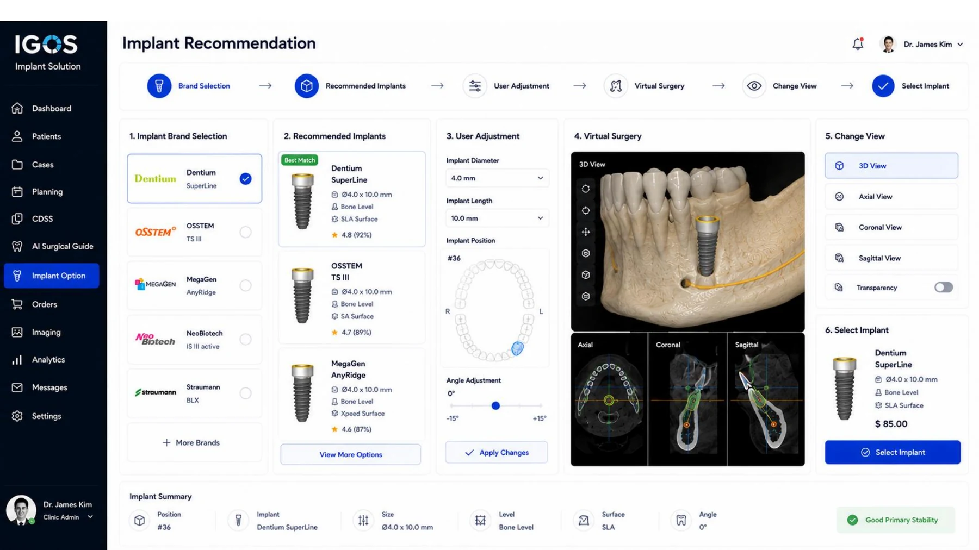The width and height of the screenshot is (979, 550).
Task: Click the Angle Adjustment slider handle
Action: (x=495, y=405)
